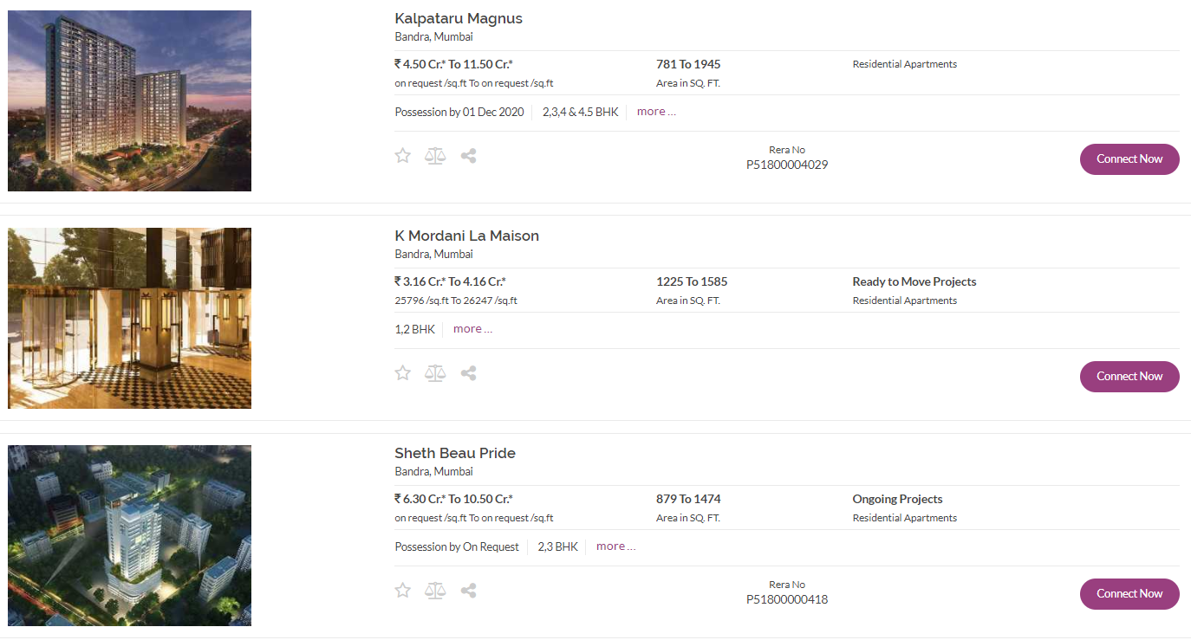Image resolution: width=1191 pixels, height=640 pixels.
Task: View Sheth Beau Pride aerial photo
Action: pos(129,535)
